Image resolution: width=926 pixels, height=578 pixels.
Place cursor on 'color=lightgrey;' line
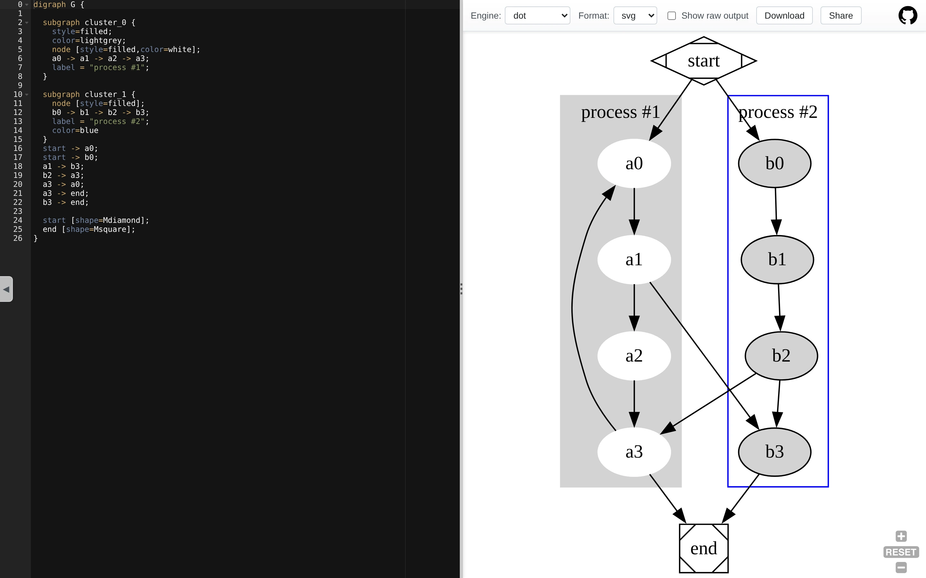click(89, 40)
